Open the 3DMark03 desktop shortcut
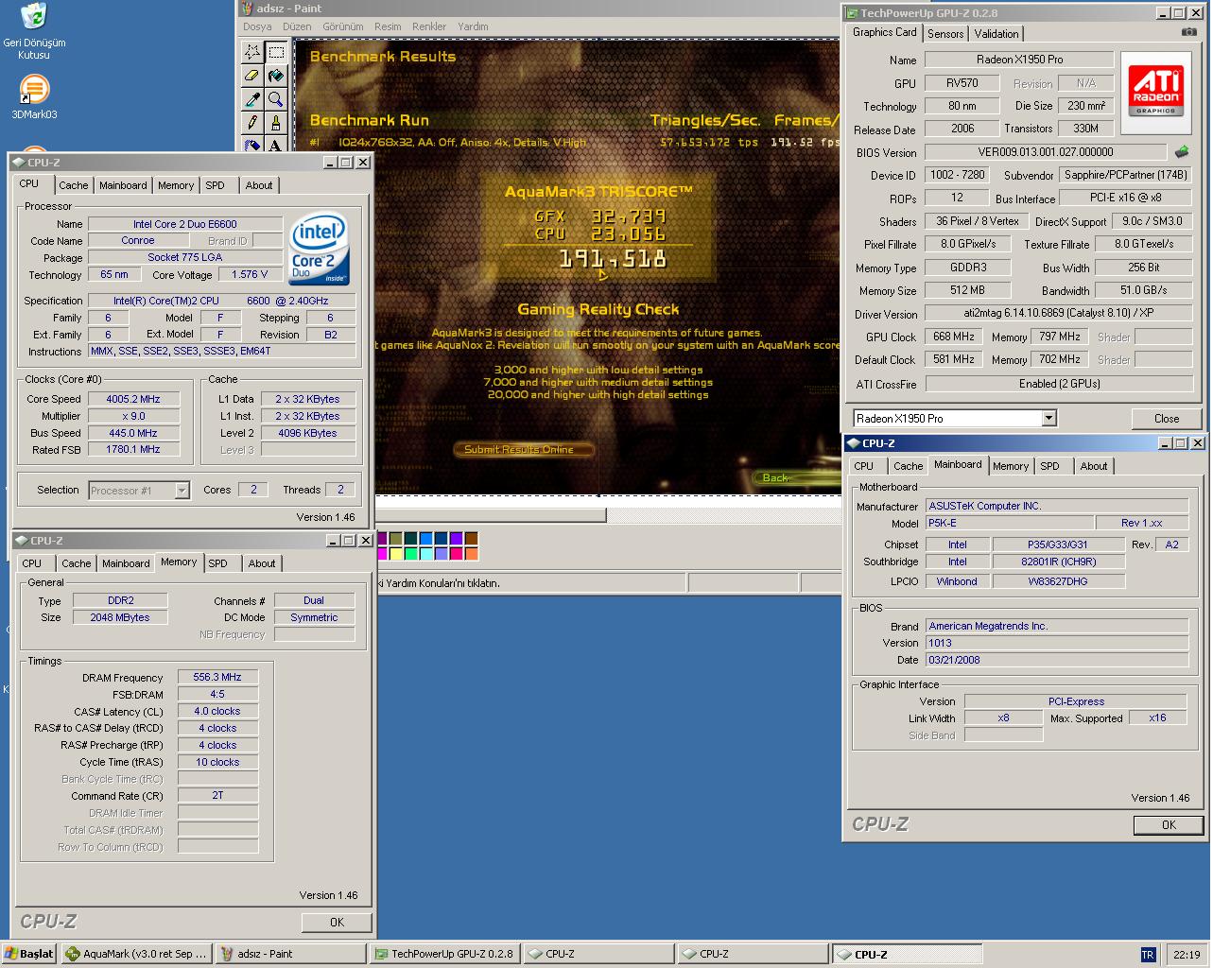1213x968 pixels. pyautogui.click(x=34, y=97)
